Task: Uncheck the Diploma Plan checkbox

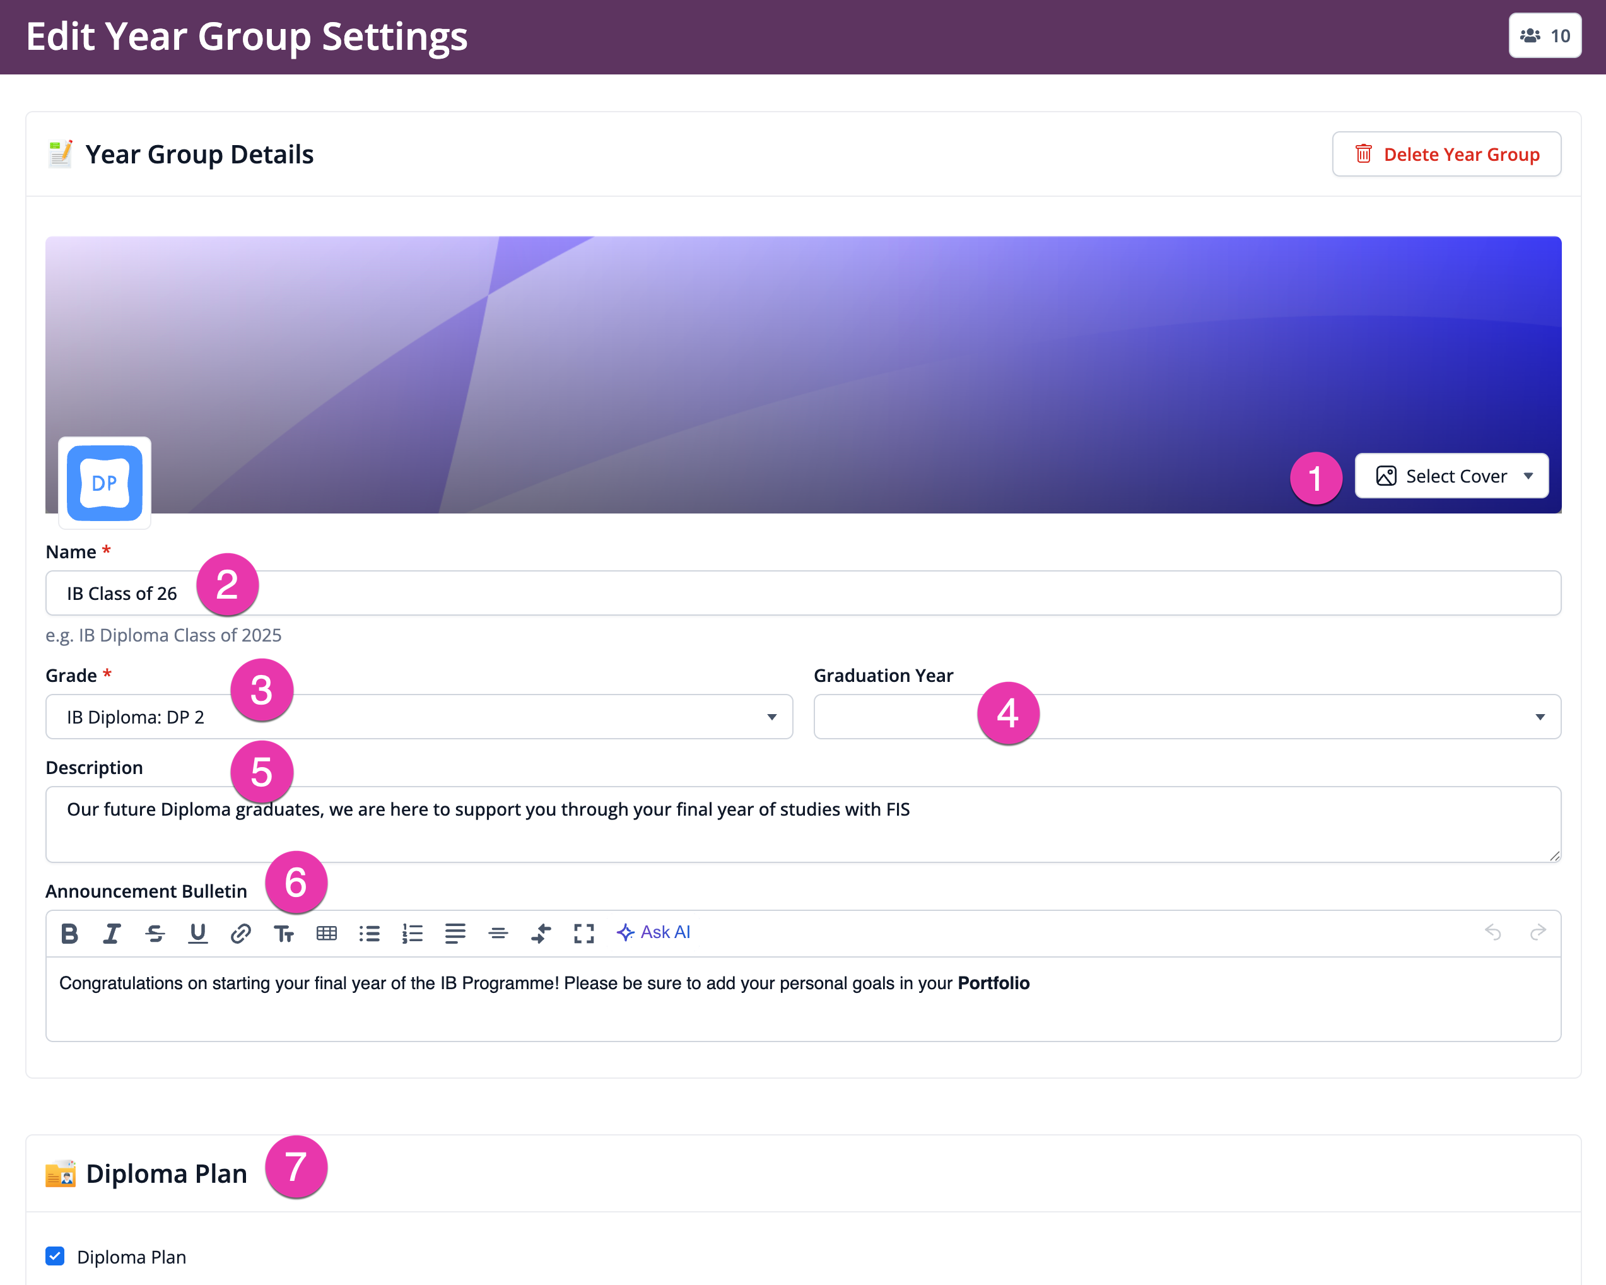Action: (54, 1257)
